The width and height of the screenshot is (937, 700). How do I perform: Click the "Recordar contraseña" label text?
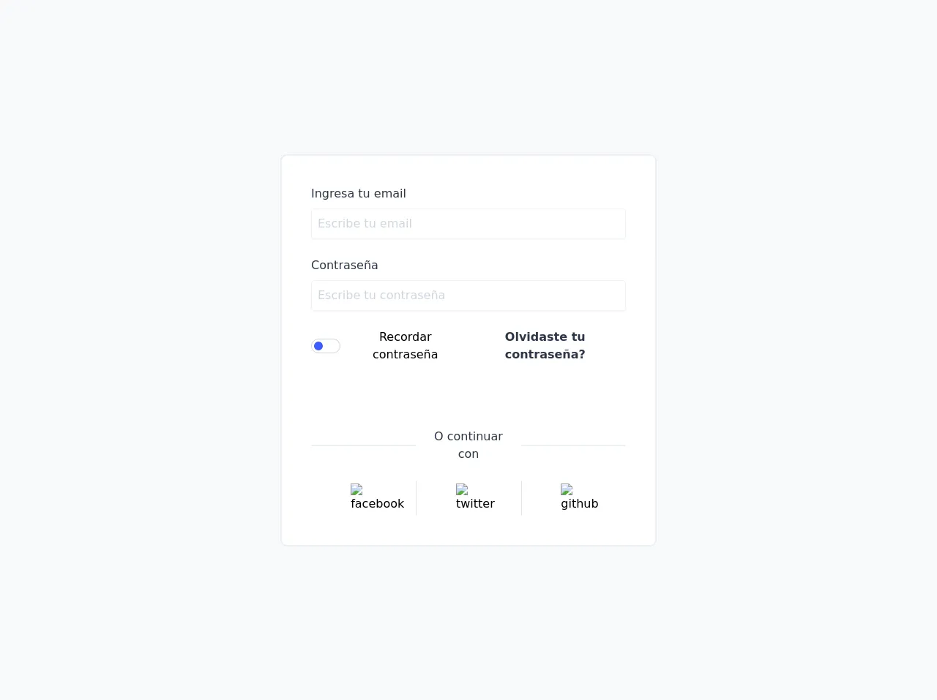click(405, 346)
